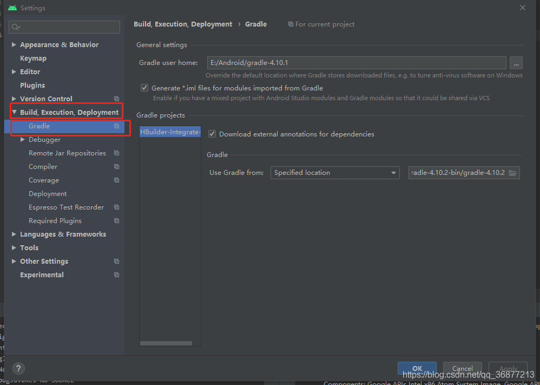This screenshot has height=385, width=540.
Task: Click the project-level icon beside Version Control
Action: (116, 99)
